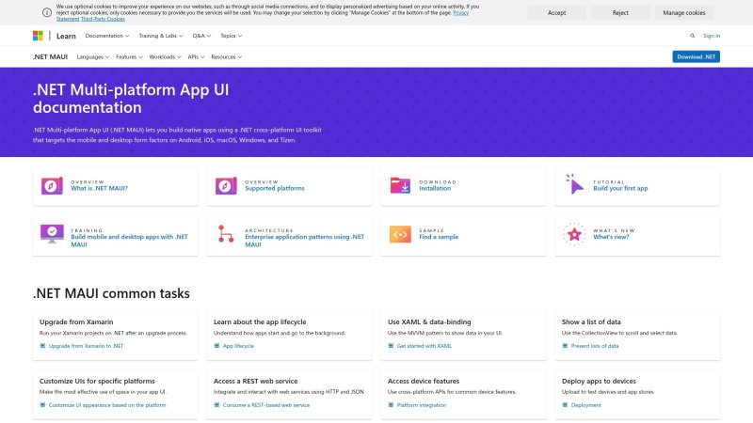
Task: Click the 'Build your first app' tutorial icon
Action: pos(574,185)
